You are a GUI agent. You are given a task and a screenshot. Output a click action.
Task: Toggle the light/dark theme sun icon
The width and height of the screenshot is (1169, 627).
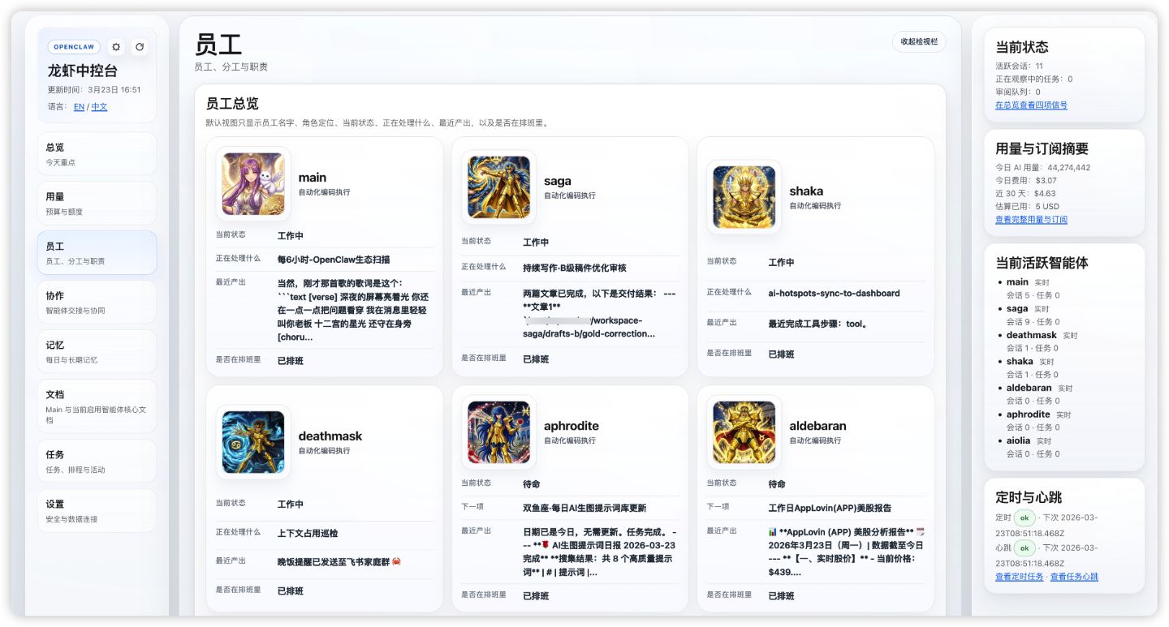point(116,47)
